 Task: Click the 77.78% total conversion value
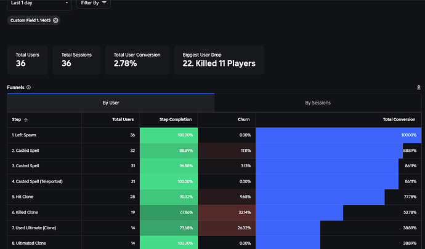tap(410, 197)
